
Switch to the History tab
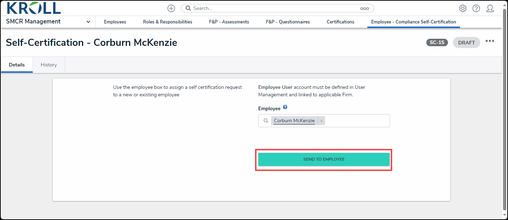click(x=49, y=65)
